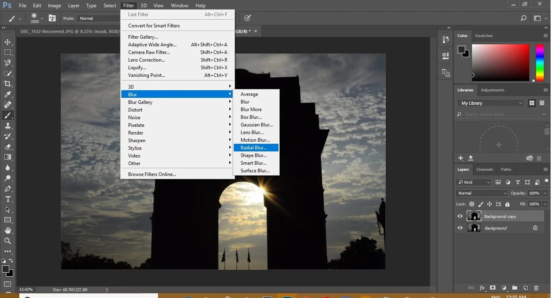
Task: Select the Quick Selection tool
Action: (x=8, y=73)
